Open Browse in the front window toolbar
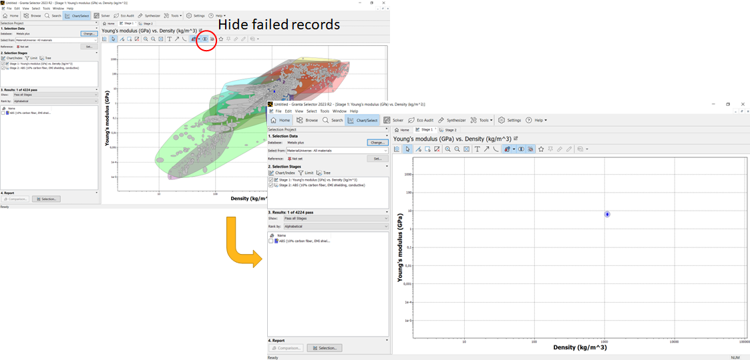This screenshot has width=750, height=360. [307, 120]
